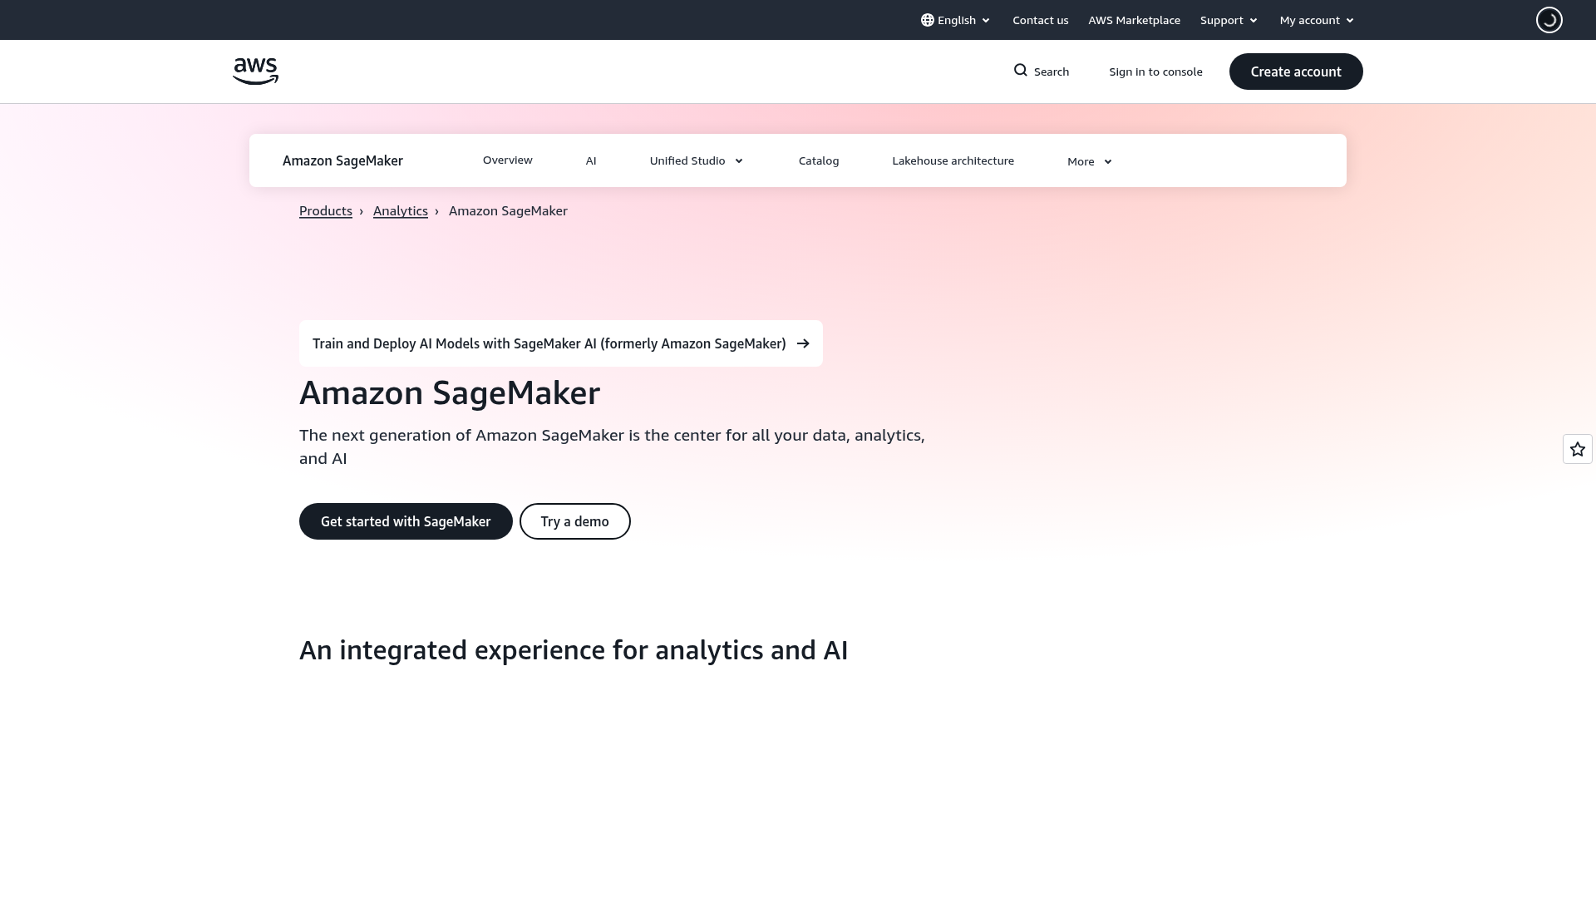
Task: Click Get started with SageMaker
Action: [x=406, y=521]
